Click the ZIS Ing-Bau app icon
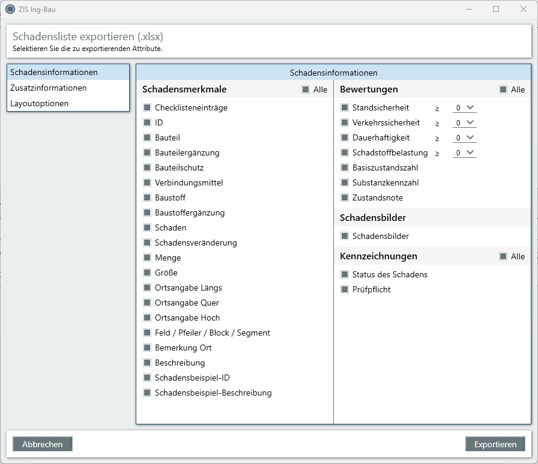This screenshot has width=538, height=464. (x=10, y=9)
